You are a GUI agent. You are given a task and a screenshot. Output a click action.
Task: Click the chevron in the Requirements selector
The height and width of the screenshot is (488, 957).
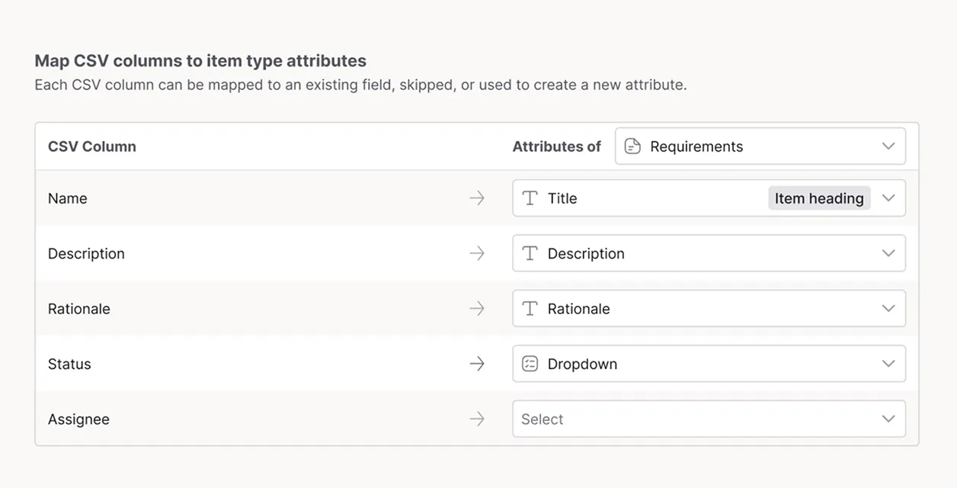(x=888, y=146)
